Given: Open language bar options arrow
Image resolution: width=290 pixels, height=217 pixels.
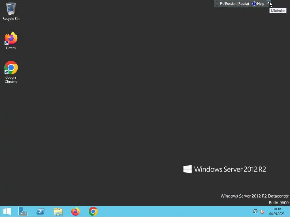Looking at the screenshot, I should (269, 5).
